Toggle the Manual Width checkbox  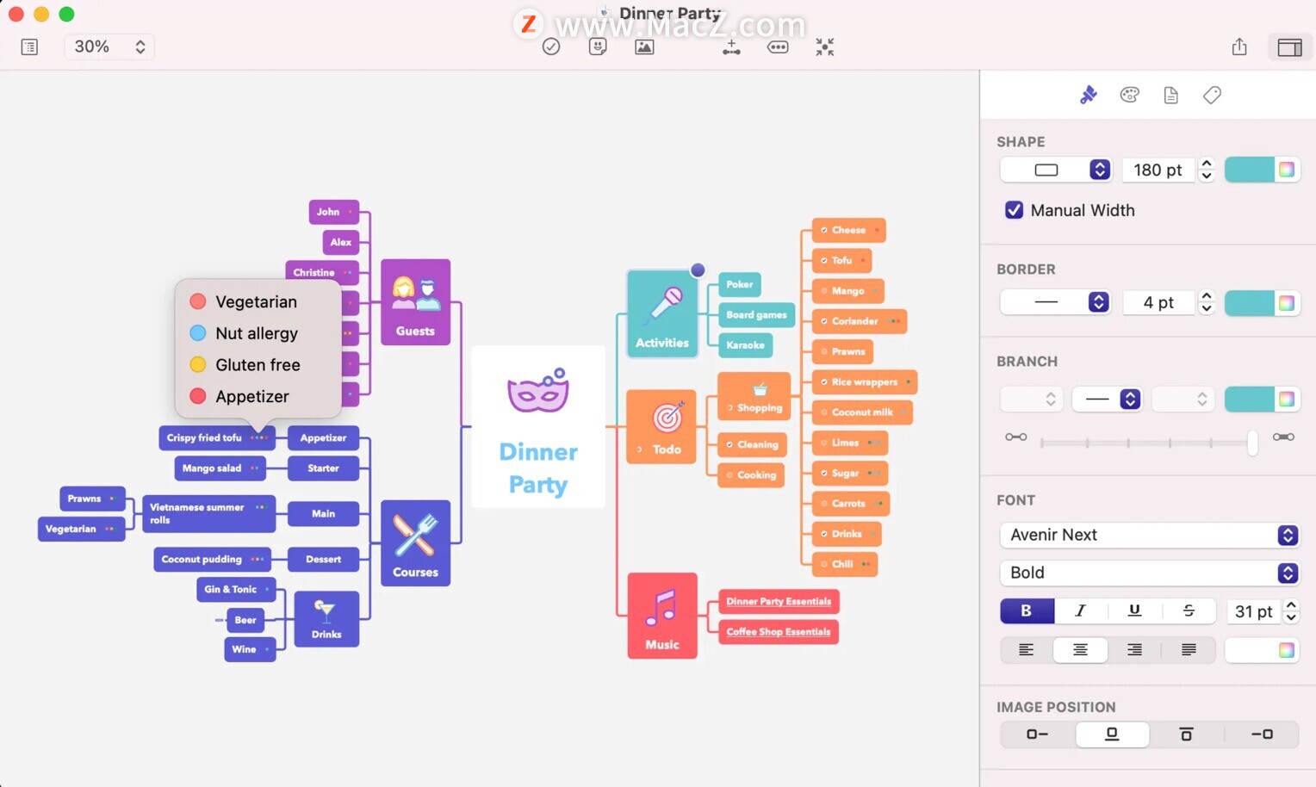[x=1015, y=210]
